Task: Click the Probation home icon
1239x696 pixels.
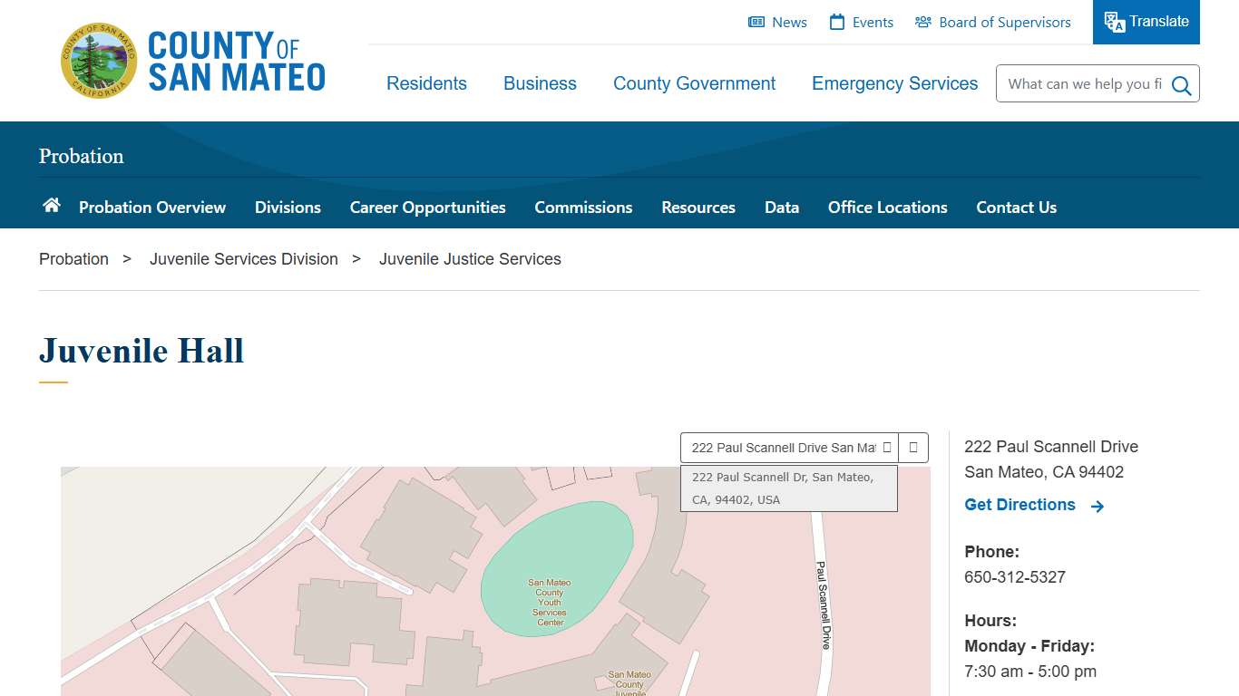Action: [52, 206]
